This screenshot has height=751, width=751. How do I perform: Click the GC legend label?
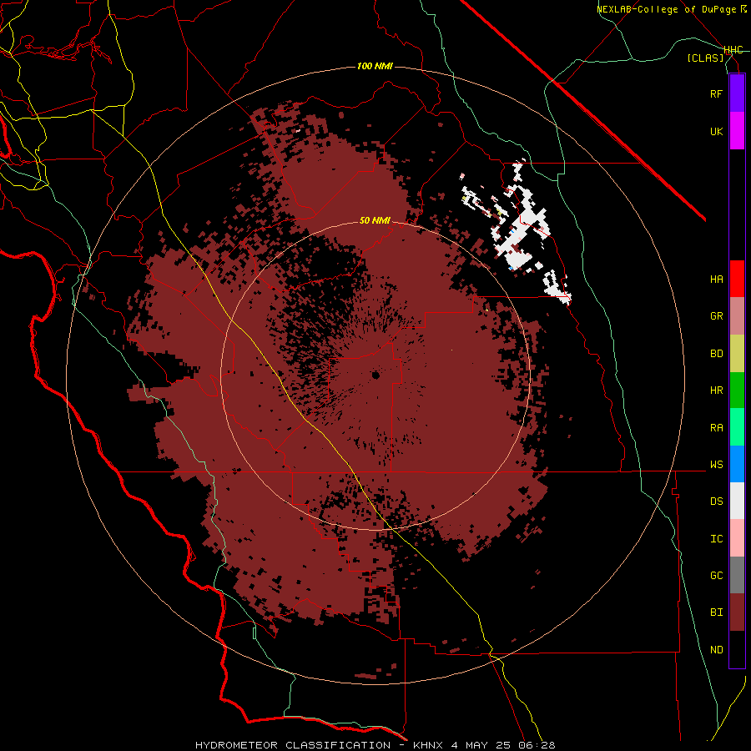click(x=716, y=576)
